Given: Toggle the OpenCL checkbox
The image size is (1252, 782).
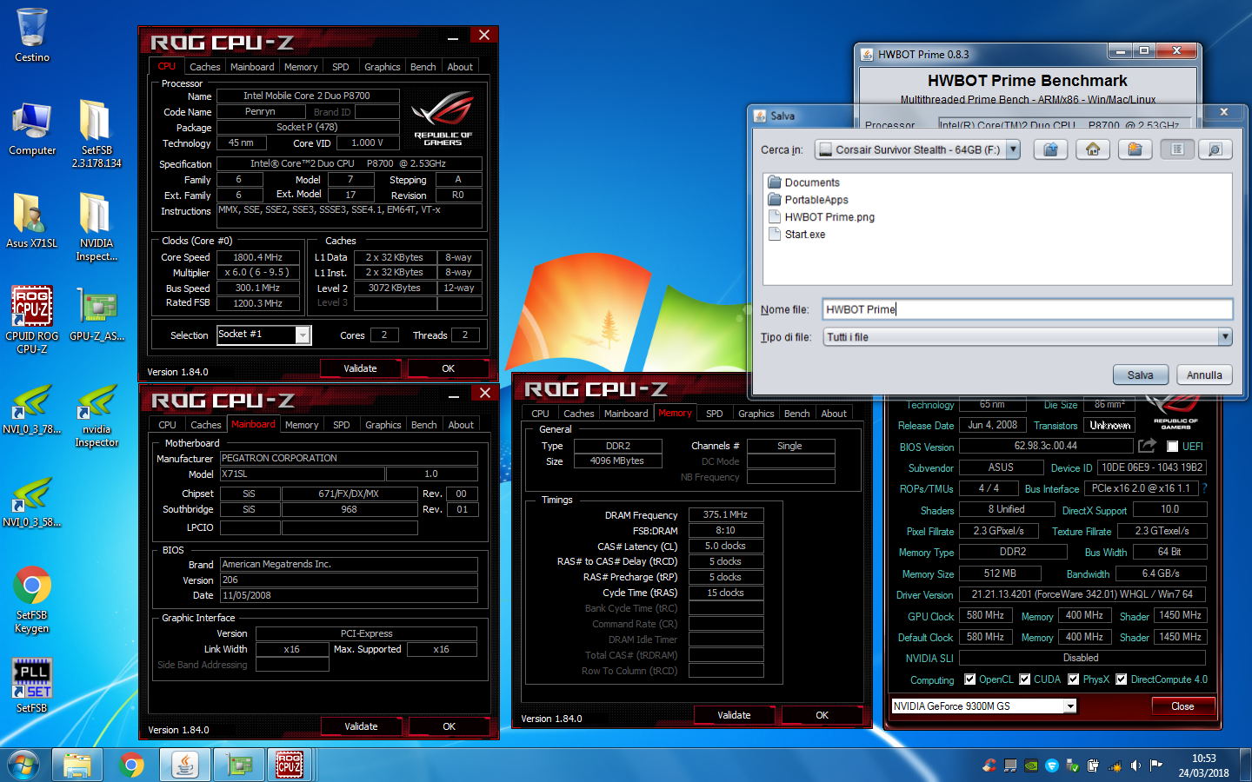Looking at the screenshot, I should 969,679.
